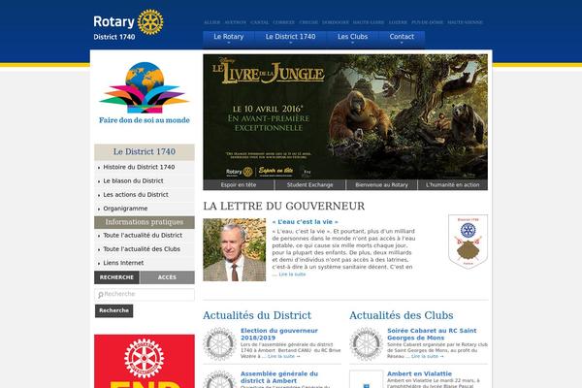Click 'Lire la suite' under governor's letter
The width and height of the screenshot is (582, 388).
coord(292,275)
